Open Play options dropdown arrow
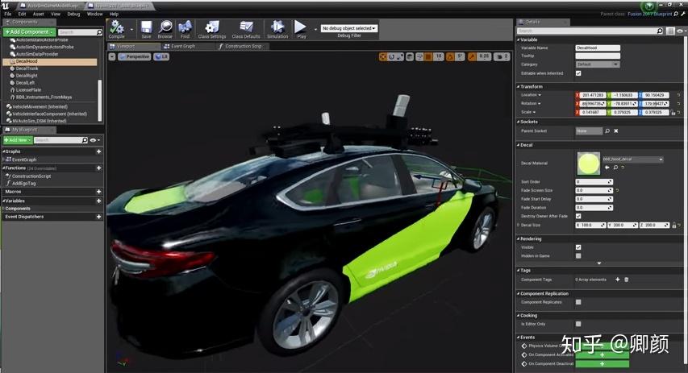 click(315, 29)
